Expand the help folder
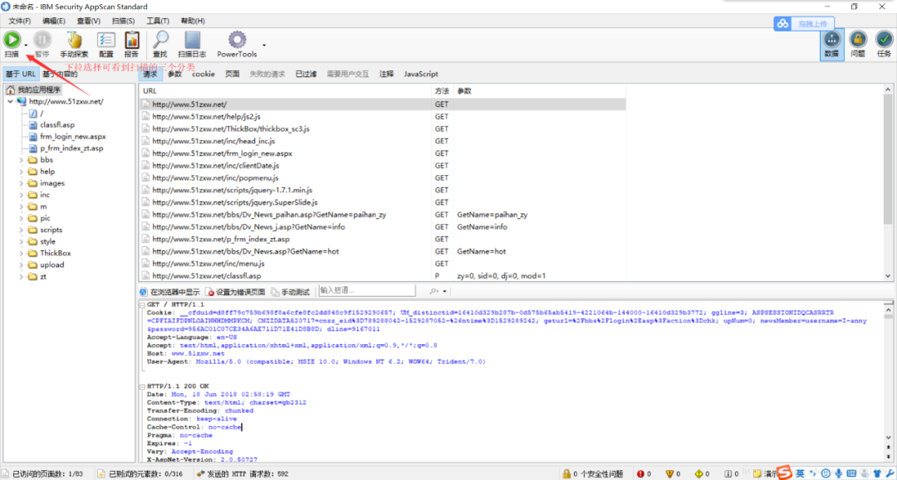This screenshot has height=480, width=897. 22,172
